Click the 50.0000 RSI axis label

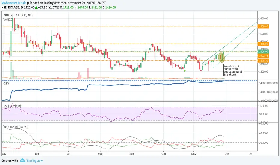point(263,114)
